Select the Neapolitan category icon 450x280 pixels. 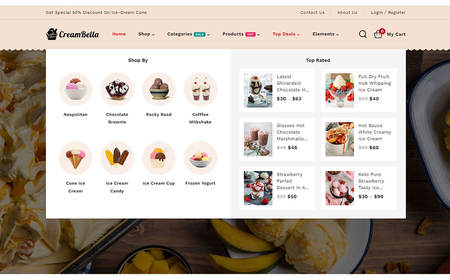[76, 89]
